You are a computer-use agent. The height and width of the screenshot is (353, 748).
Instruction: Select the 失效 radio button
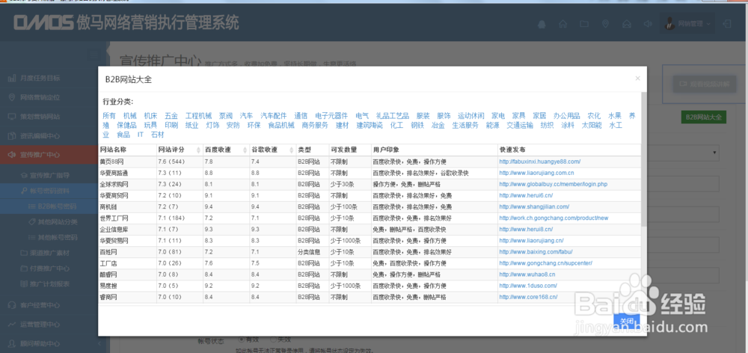(x=273, y=340)
